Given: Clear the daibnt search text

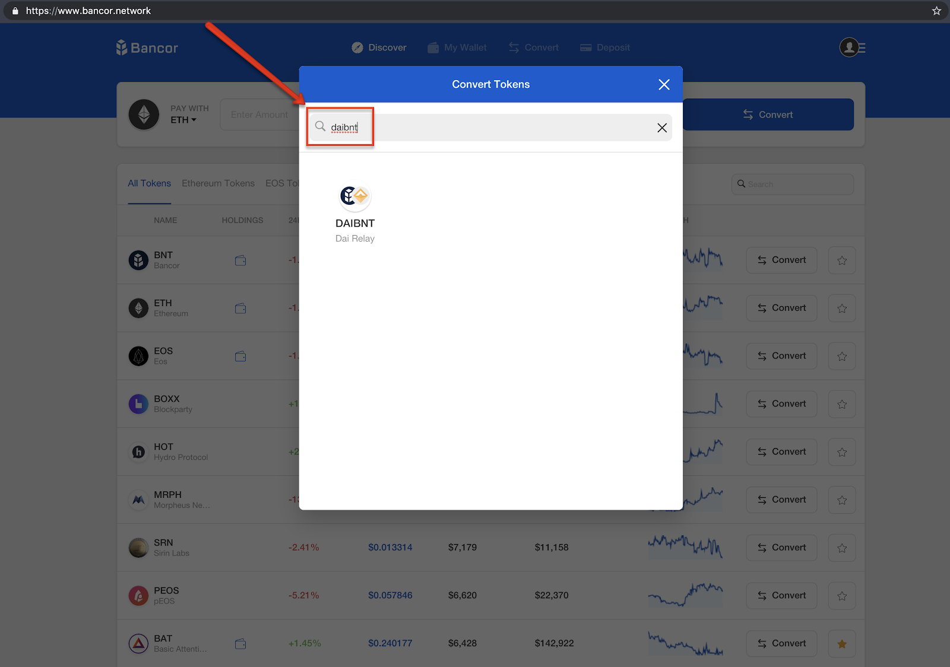Looking at the screenshot, I should [662, 128].
